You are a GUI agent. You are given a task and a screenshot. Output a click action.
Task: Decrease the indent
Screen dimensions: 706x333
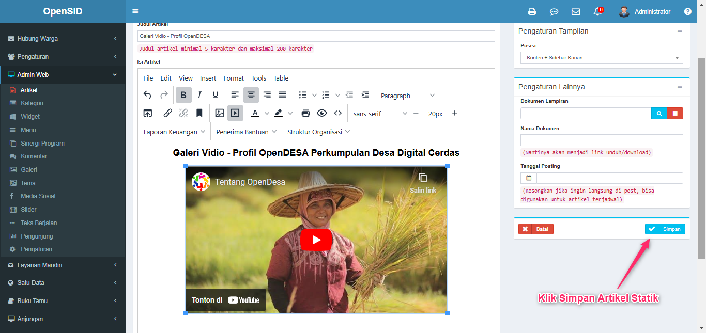[x=349, y=95]
